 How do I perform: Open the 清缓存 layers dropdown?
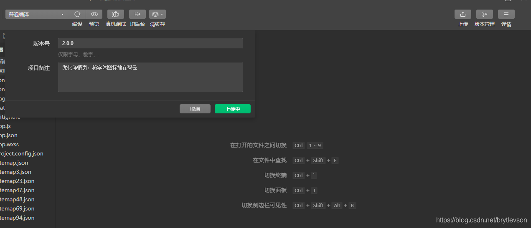coord(158,14)
